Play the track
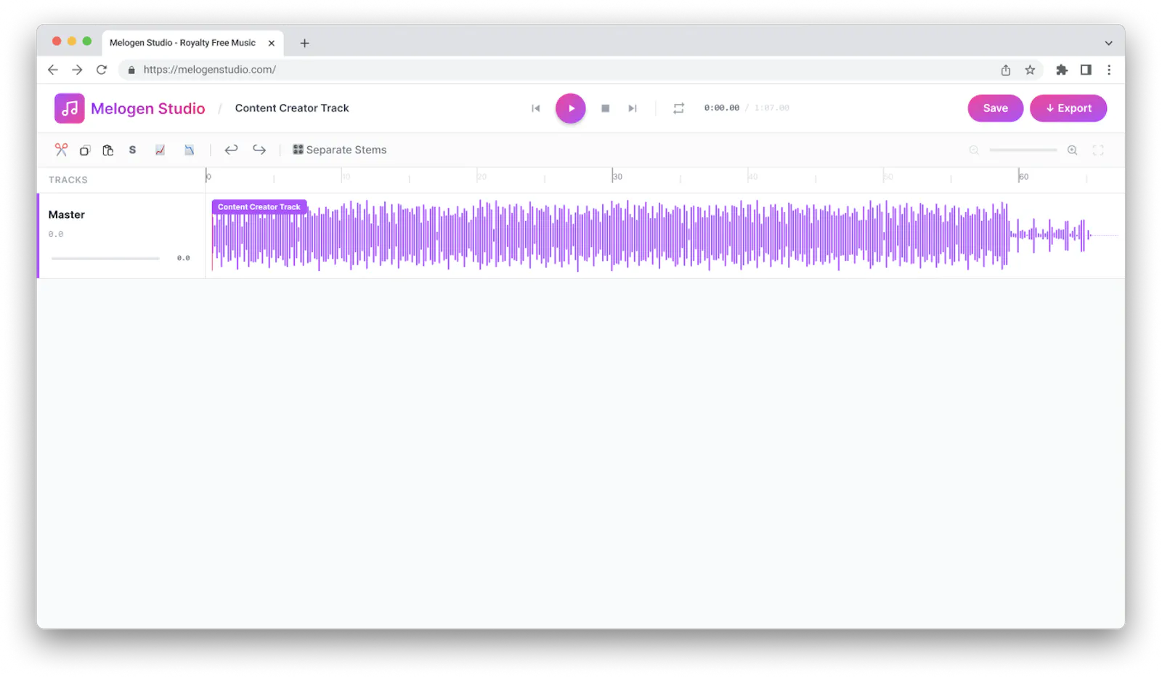Viewport: 1162px width, 678px height. [x=571, y=108]
